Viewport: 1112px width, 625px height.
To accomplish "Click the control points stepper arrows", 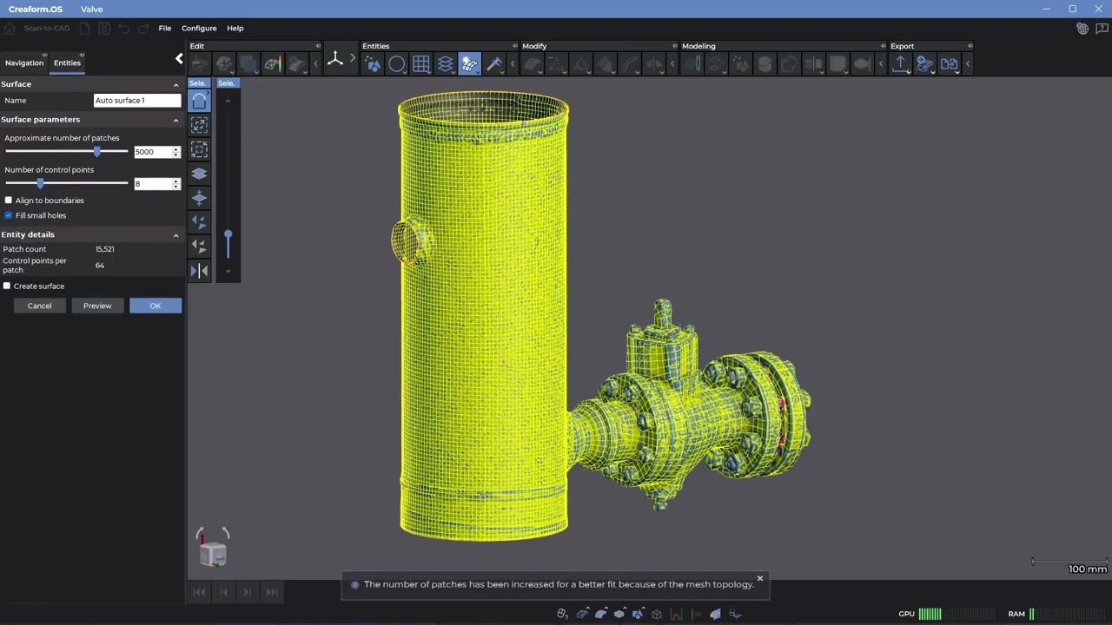I will tap(176, 183).
